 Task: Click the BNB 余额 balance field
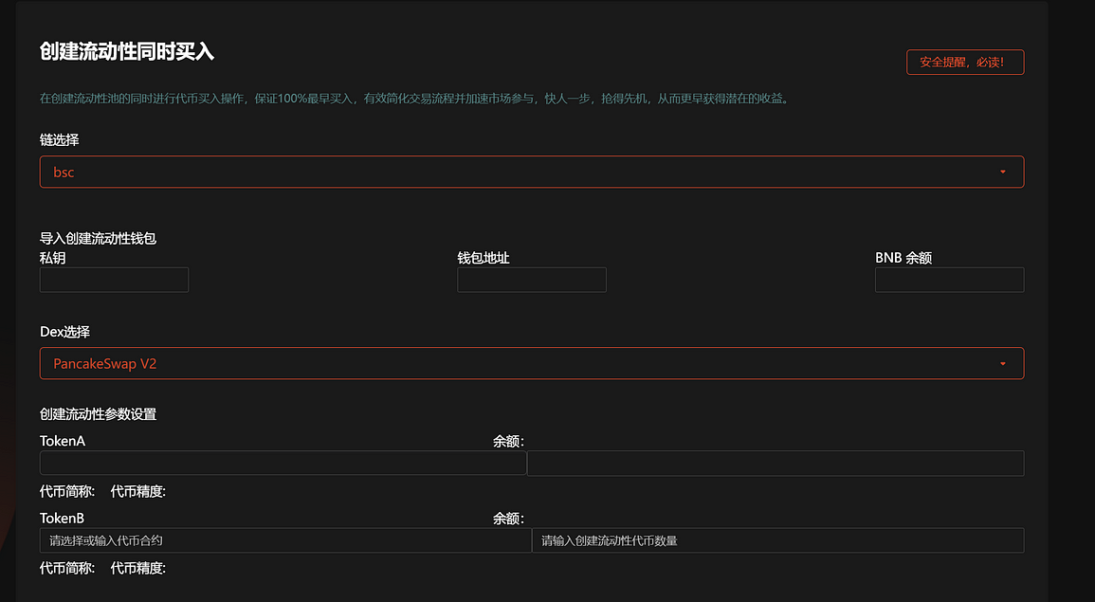click(950, 280)
